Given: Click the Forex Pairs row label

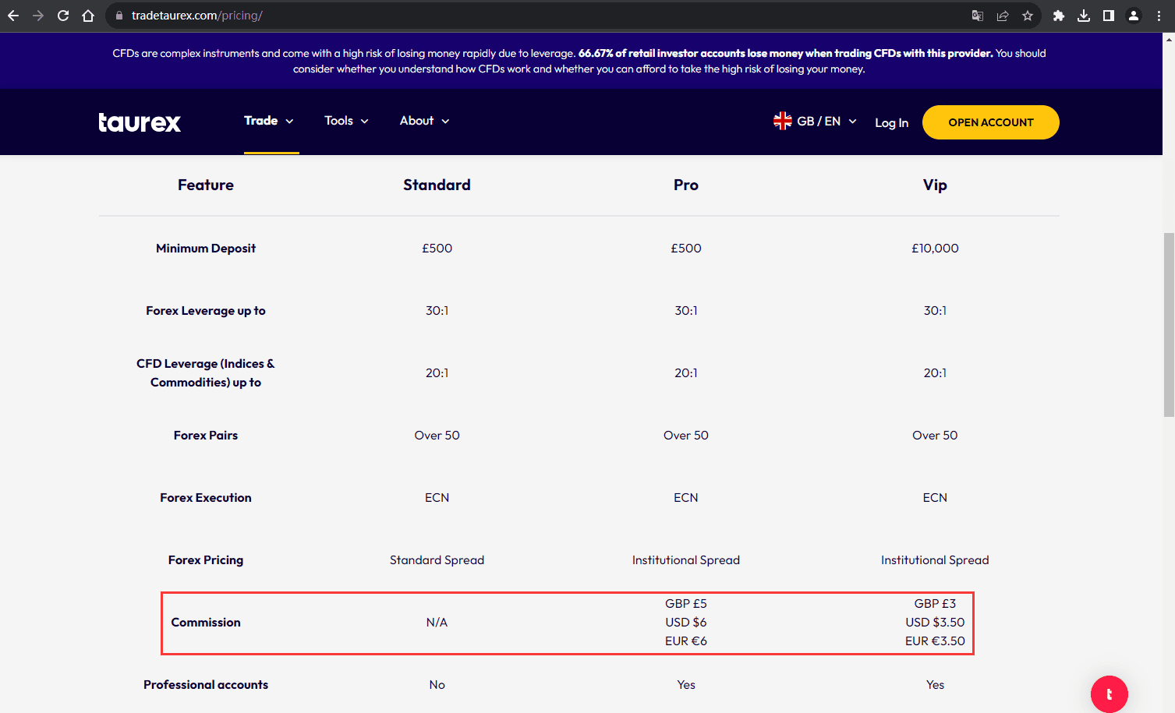Looking at the screenshot, I should click(x=206, y=435).
